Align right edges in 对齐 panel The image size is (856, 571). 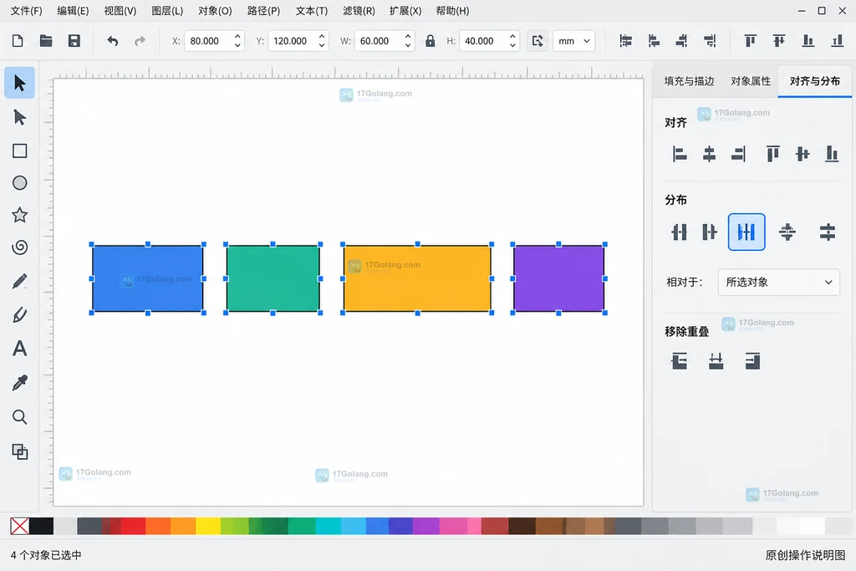738,155
